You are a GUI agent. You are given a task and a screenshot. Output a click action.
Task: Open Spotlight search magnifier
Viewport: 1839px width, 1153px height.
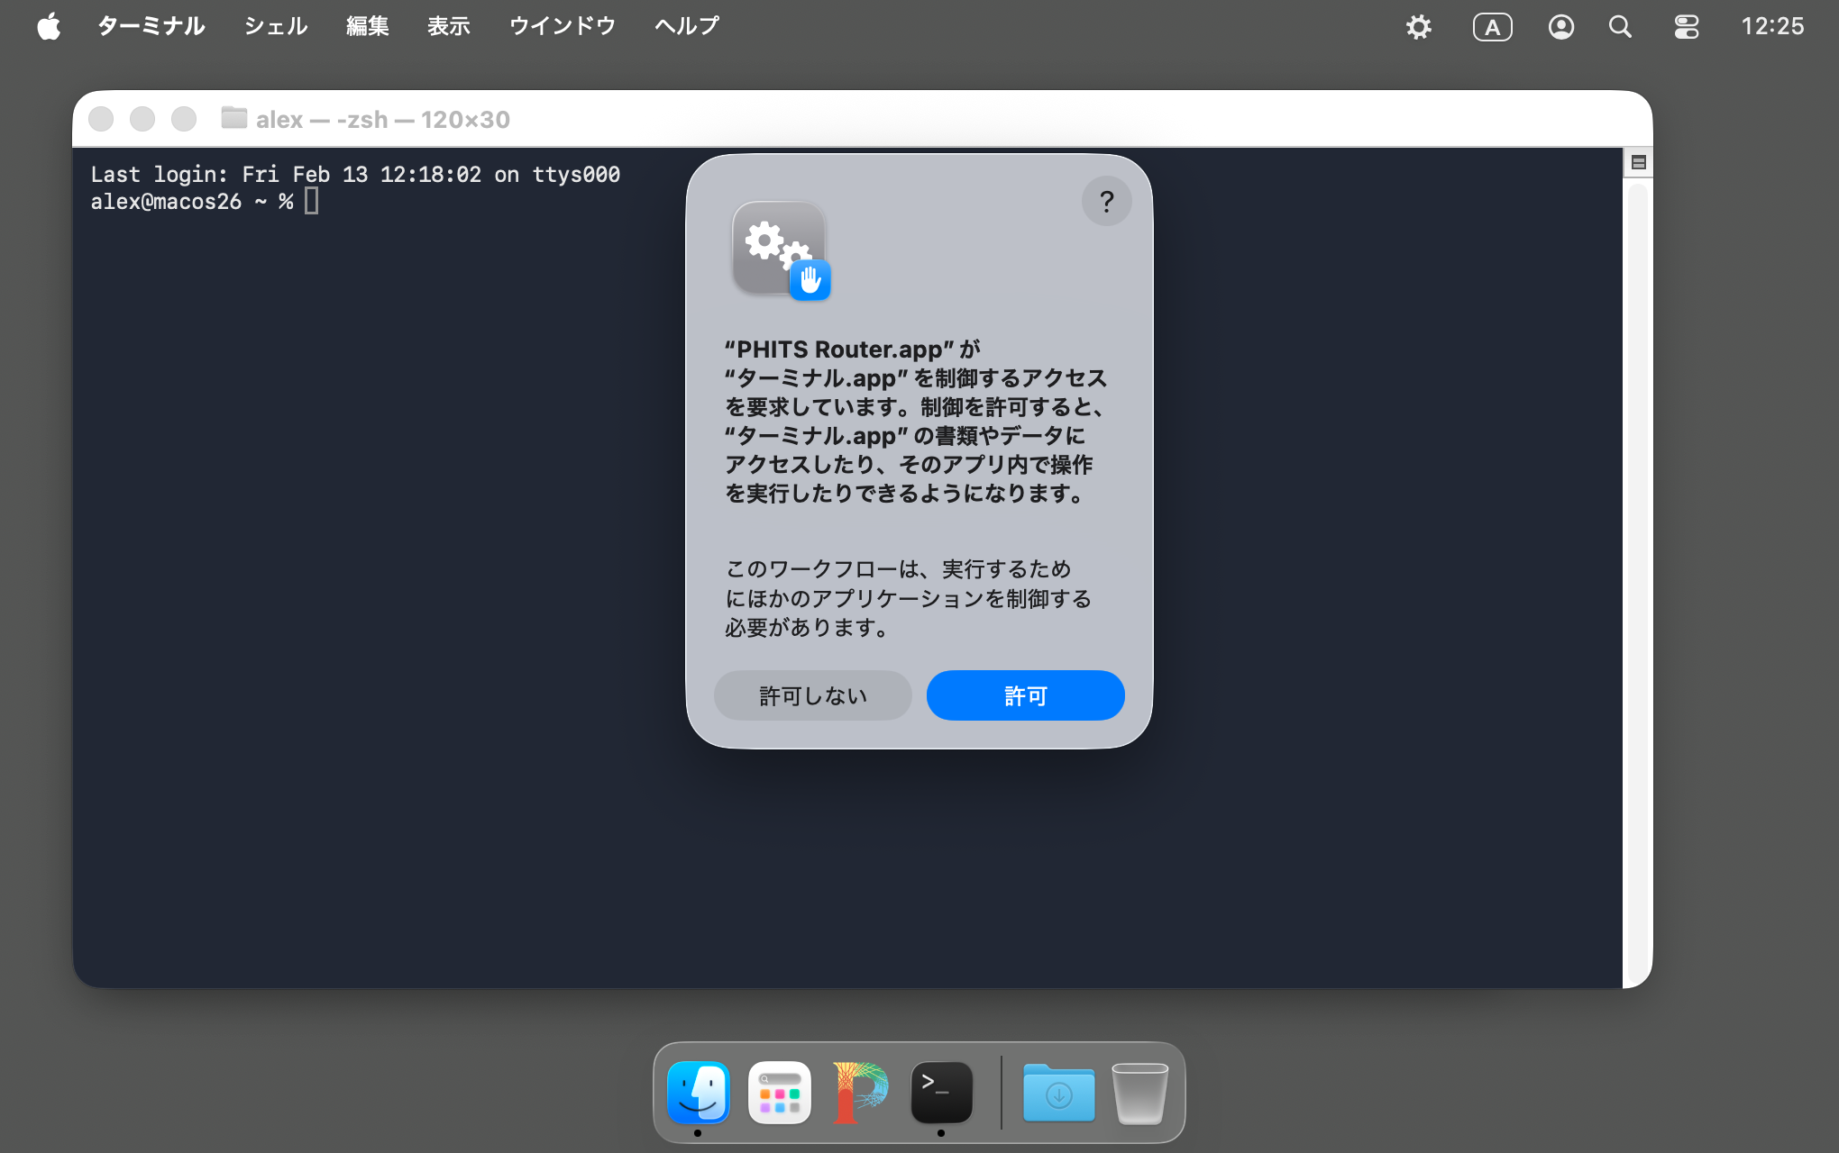click(x=1620, y=27)
